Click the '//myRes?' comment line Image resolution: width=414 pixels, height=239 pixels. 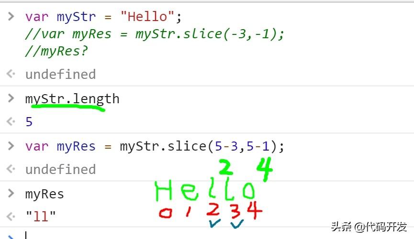(x=56, y=51)
